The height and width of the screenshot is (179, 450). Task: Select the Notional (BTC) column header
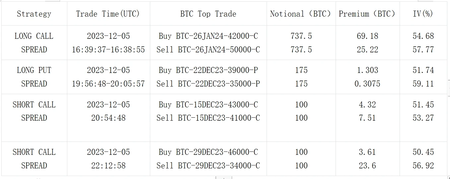301,14
